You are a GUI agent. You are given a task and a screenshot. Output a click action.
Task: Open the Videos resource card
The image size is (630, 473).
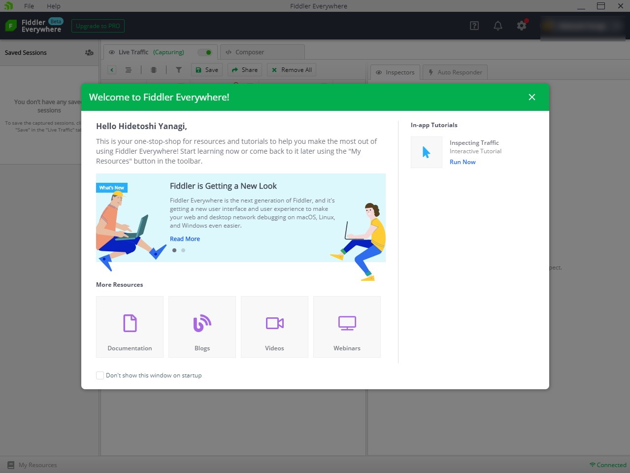(274, 327)
